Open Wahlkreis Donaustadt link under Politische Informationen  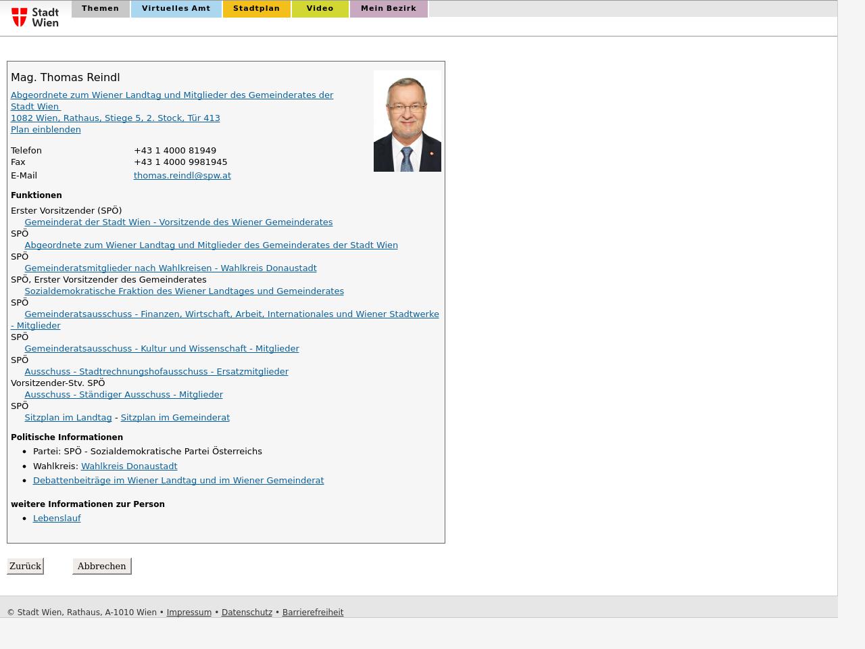coord(129,466)
